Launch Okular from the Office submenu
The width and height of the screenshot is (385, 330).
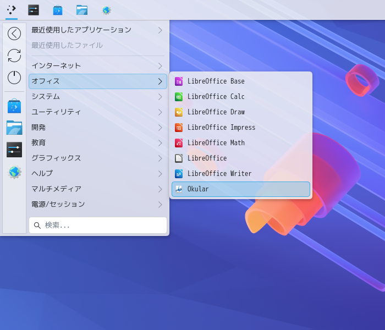click(x=241, y=189)
